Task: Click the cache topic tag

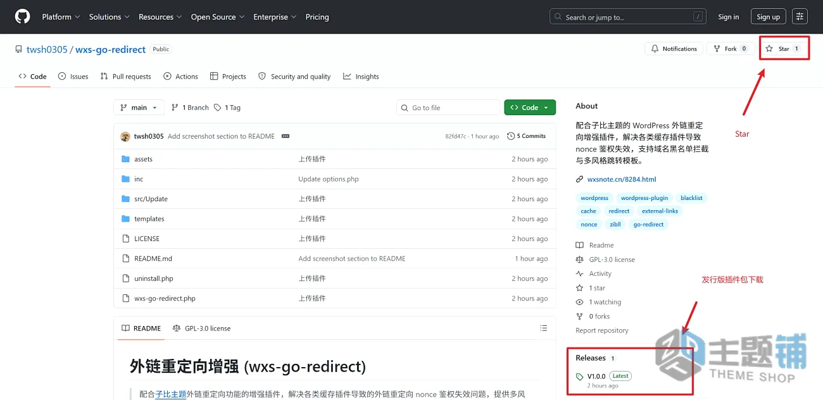Action: (x=588, y=211)
